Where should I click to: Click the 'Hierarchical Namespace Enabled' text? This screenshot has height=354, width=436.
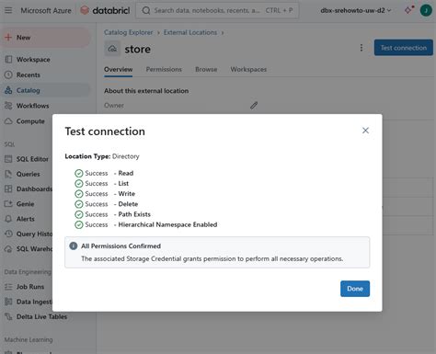167,224
